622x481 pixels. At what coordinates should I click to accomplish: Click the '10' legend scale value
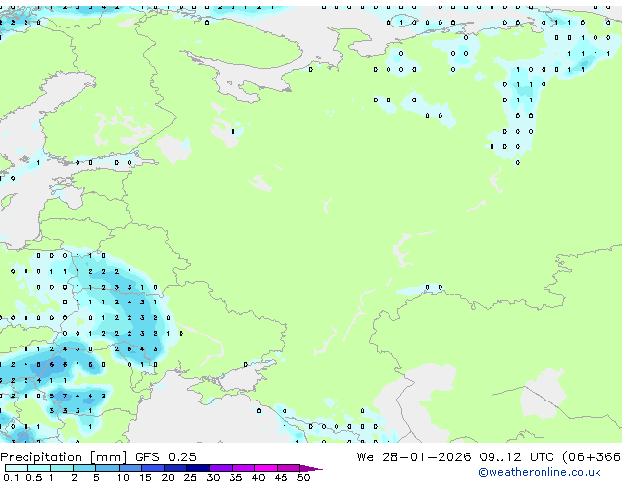[x=123, y=477]
